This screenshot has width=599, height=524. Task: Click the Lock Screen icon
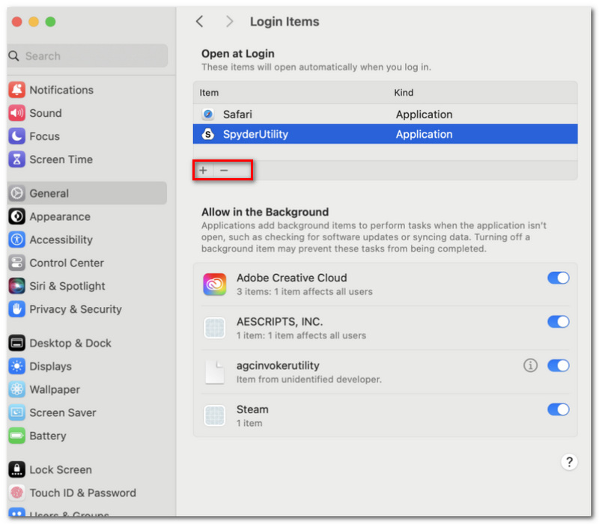coord(16,469)
